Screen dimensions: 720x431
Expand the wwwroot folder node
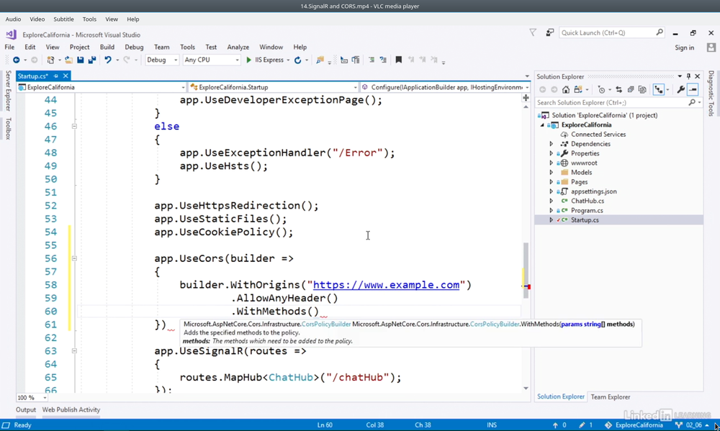coord(552,163)
